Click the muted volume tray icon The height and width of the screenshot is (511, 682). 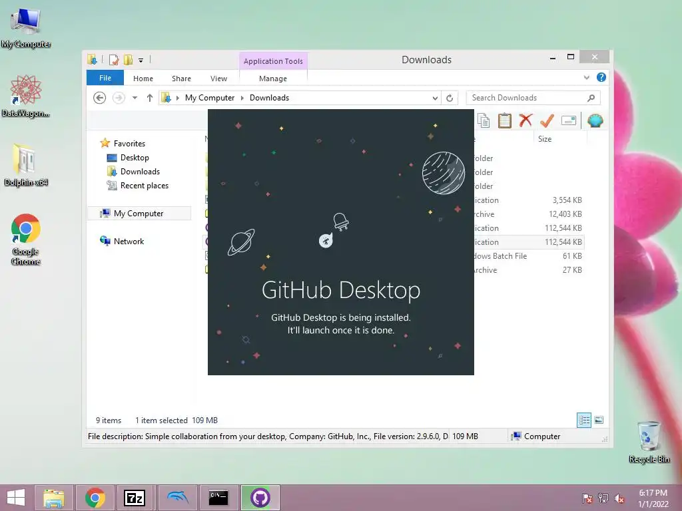coord(619,498)
